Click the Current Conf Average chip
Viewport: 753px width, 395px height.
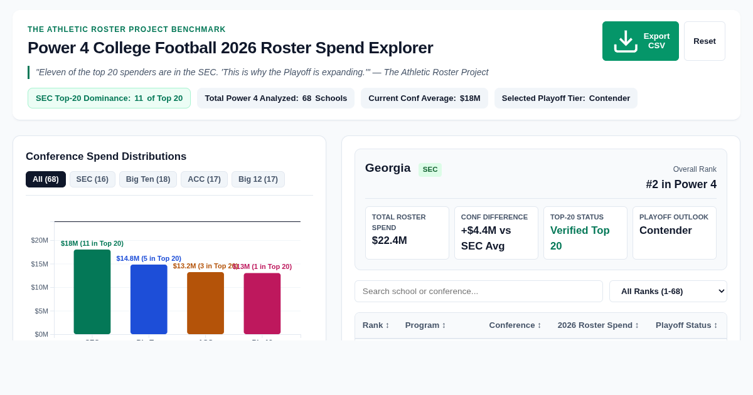[424, 98]
